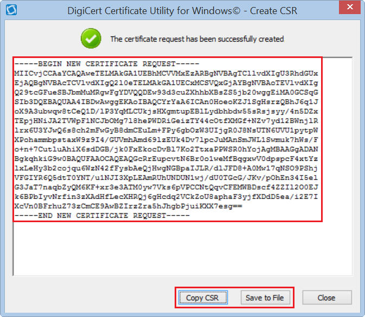Viewport: 365px width, 317px height.
Task: Click the green success checkmark icon
Action: pos(91,38)
